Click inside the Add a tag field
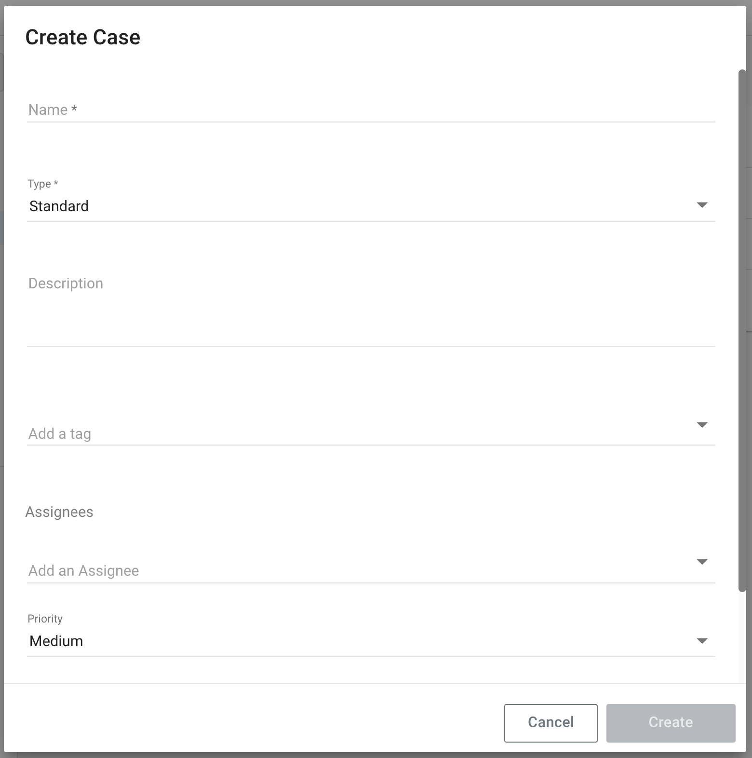The image size is (752, 758). point(193,433)
